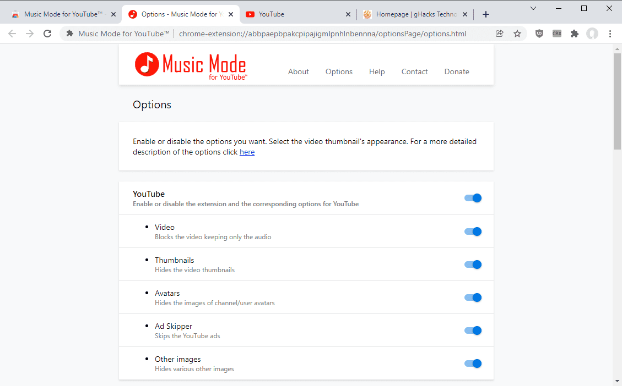Toggle the Thumbnails hiding switch
This screenshot has width=622, height=386.
pyautogui.click(x=473, y=264)
